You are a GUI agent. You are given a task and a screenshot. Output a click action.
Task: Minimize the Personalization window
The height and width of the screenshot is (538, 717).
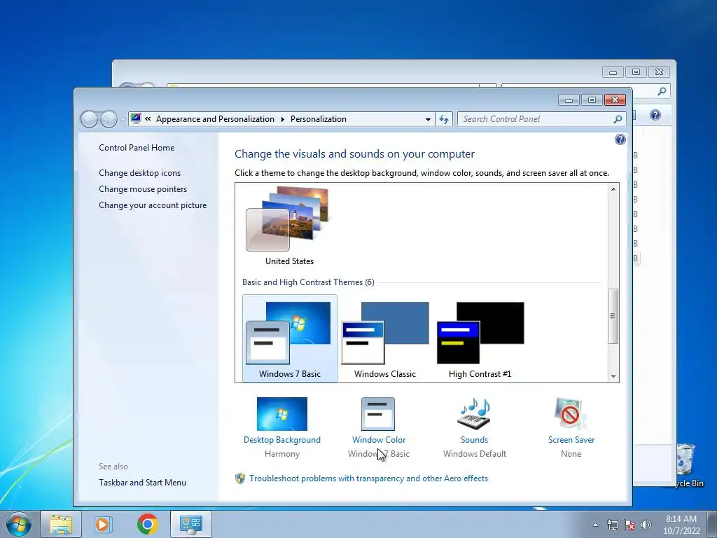(x=569, y=99)
